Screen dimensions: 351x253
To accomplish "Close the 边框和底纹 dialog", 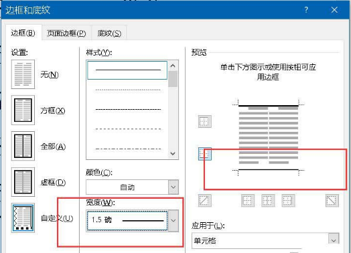I will tap(334, 10).
